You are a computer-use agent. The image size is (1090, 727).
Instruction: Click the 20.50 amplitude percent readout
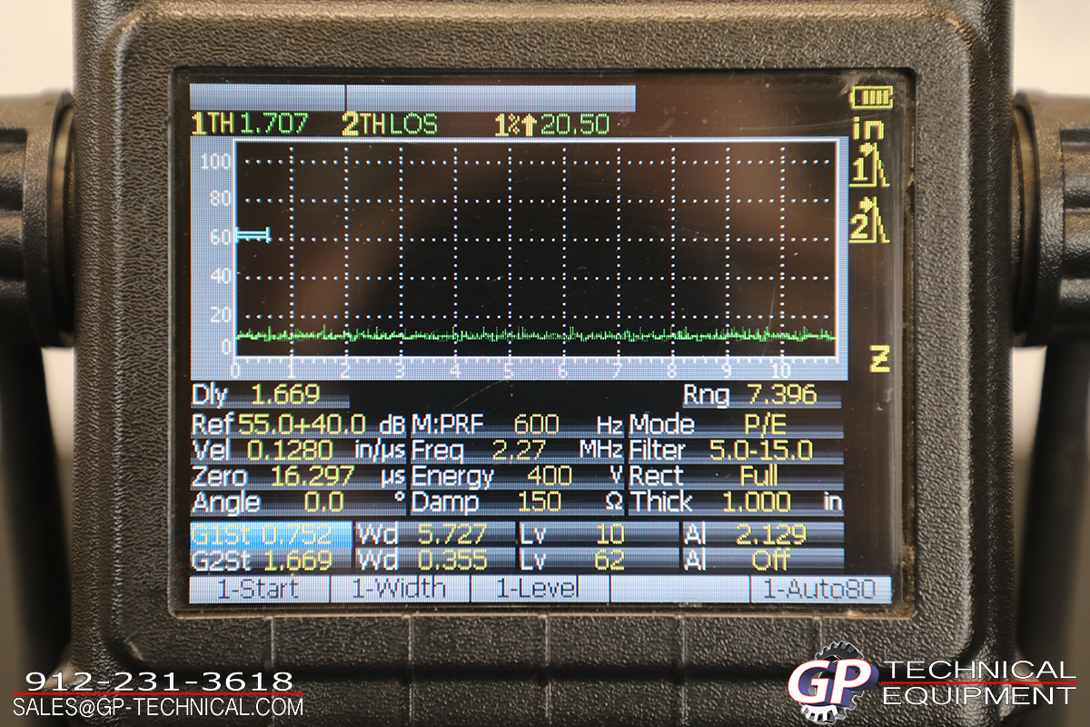(552, 124)
